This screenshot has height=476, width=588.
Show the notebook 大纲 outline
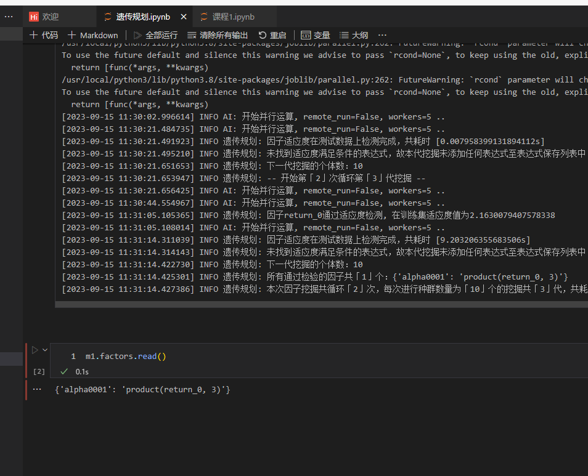pyautogui.click(x=354, y=35)
